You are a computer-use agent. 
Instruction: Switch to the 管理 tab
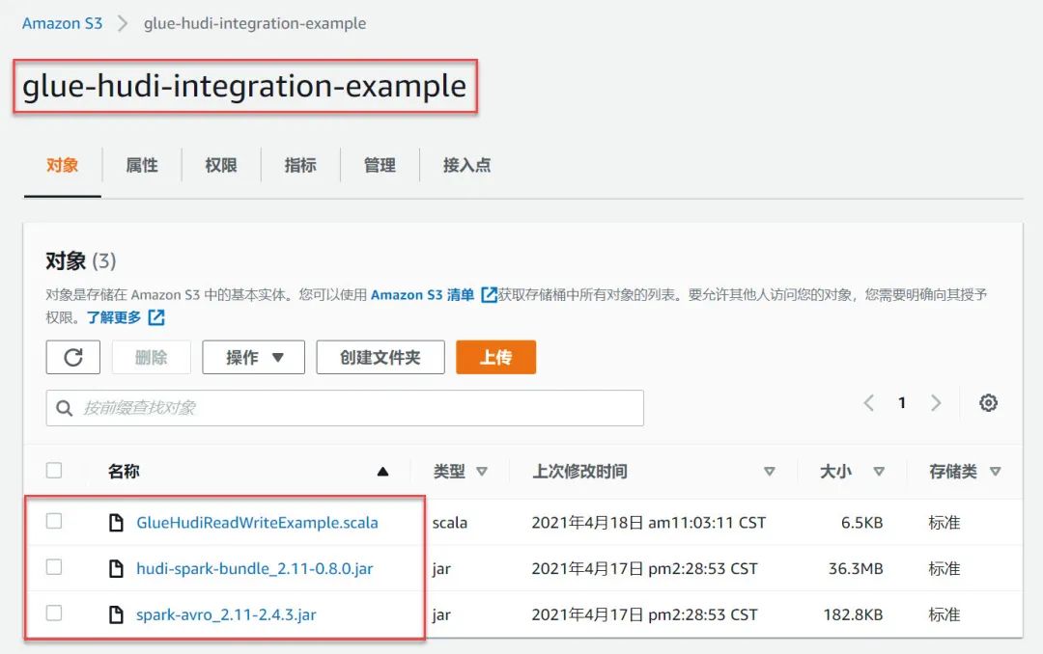tap(380, 165)
